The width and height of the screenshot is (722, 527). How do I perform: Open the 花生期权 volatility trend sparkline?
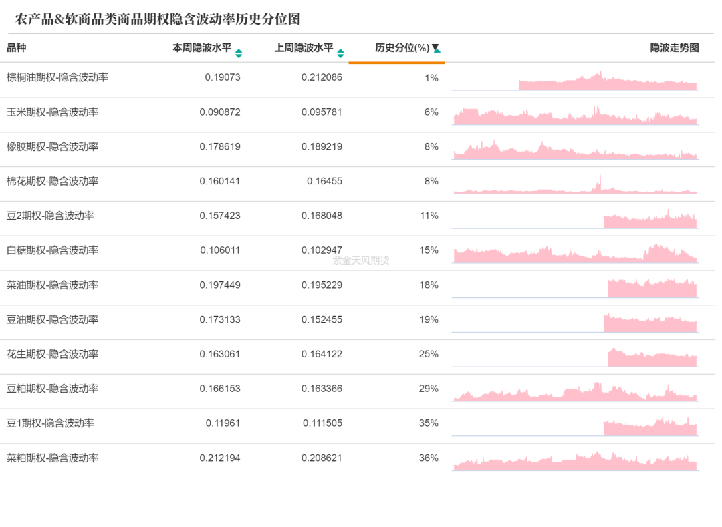click(575, 357)
